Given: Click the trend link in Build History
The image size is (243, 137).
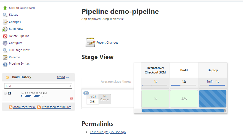Looking at the screenshot, I should [x=61, y=77].
